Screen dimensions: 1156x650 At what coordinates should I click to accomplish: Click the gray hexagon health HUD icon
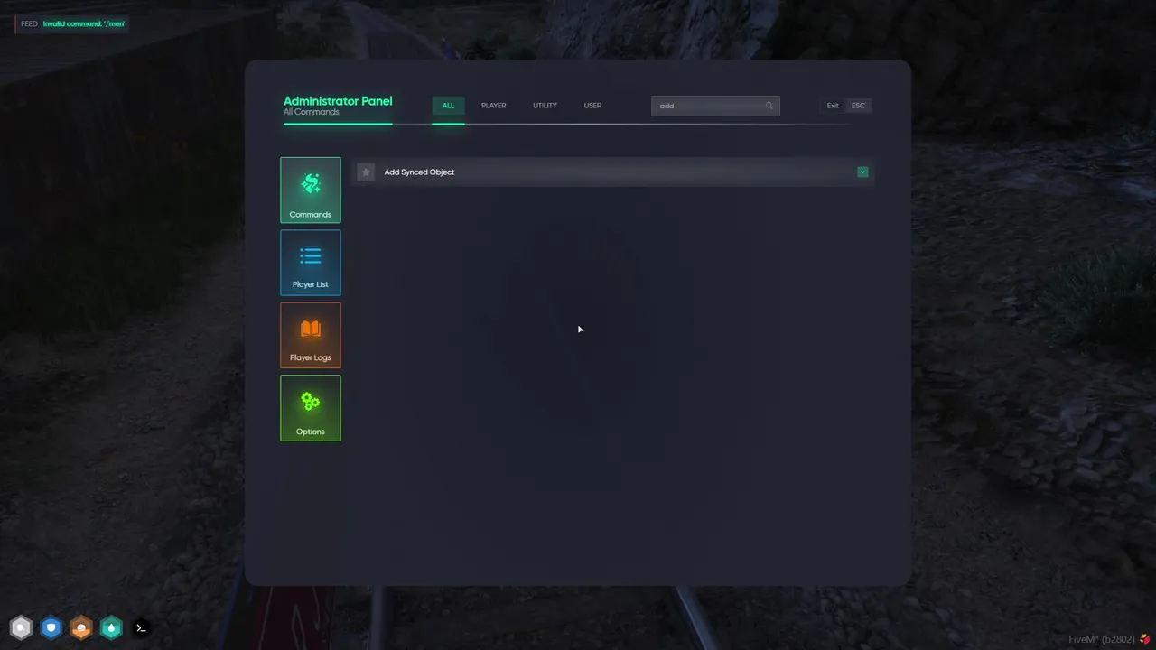click(21, 627)
